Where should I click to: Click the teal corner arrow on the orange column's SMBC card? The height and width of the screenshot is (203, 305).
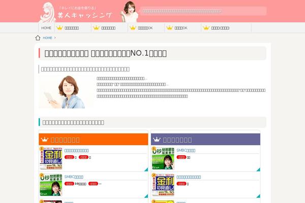(x=146, y=196)
